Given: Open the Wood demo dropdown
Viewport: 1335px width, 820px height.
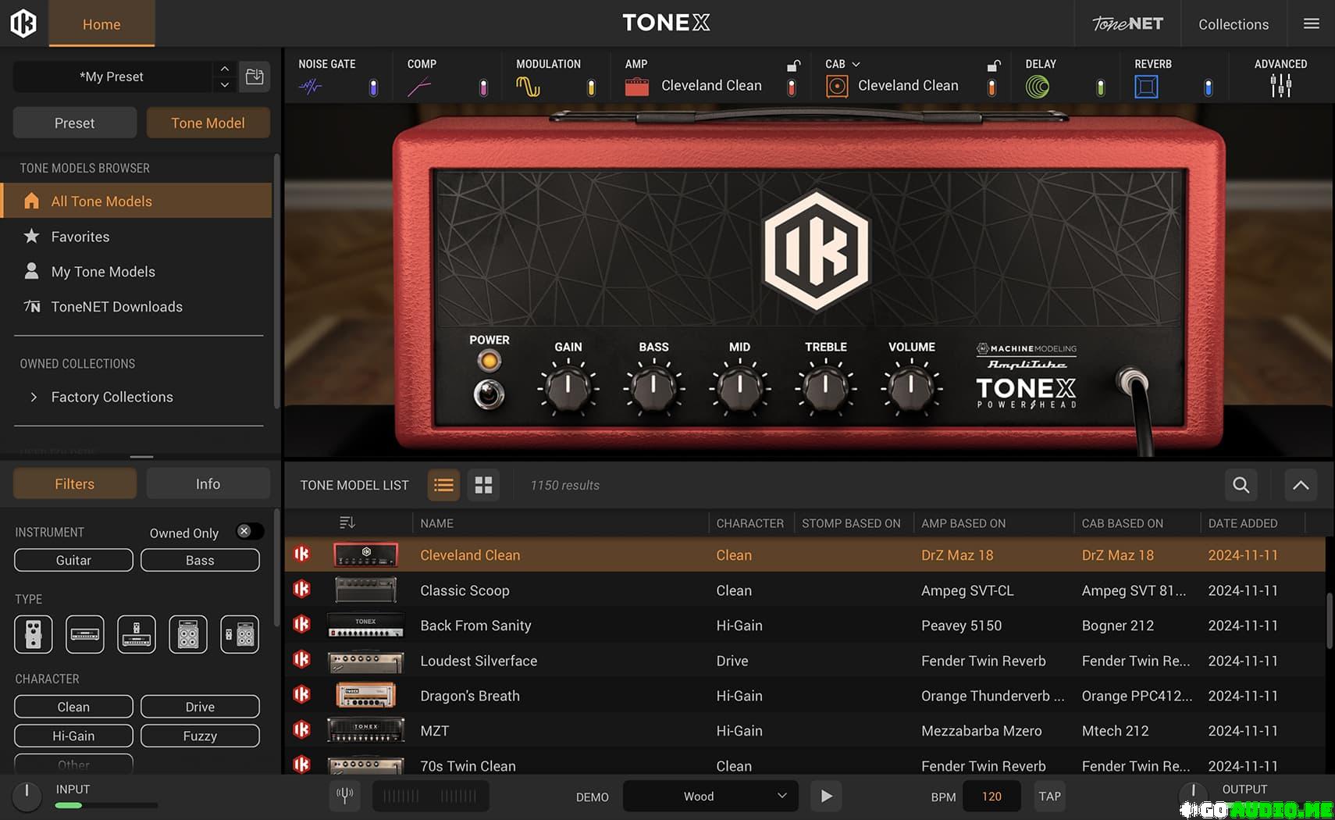Looking at the screenshot, I should 710,796.
